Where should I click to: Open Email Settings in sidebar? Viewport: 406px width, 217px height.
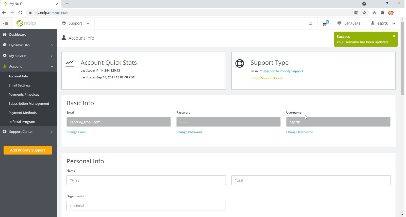coord(19,85)
